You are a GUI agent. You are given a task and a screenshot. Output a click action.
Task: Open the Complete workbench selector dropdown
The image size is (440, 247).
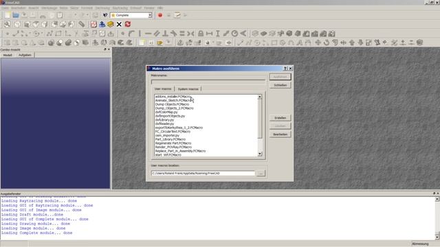(131, 15)
